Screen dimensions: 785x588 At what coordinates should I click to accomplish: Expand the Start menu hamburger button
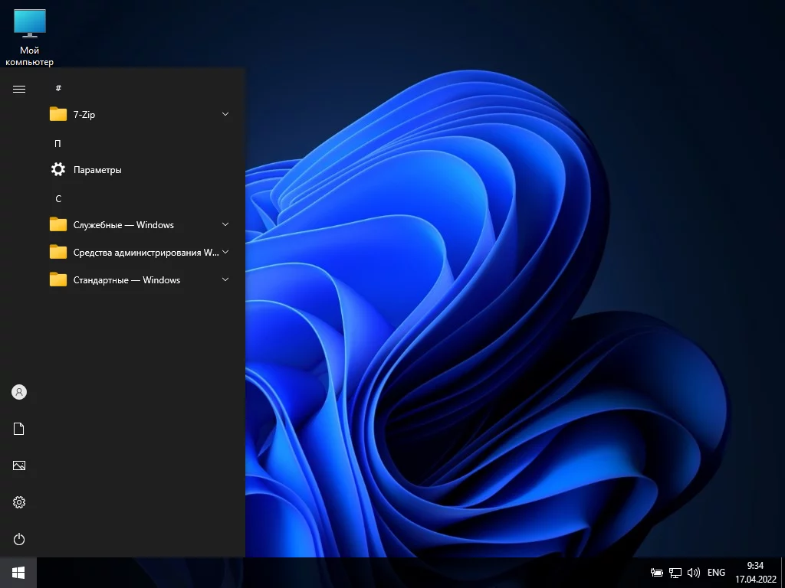click(x=19, y=89)
